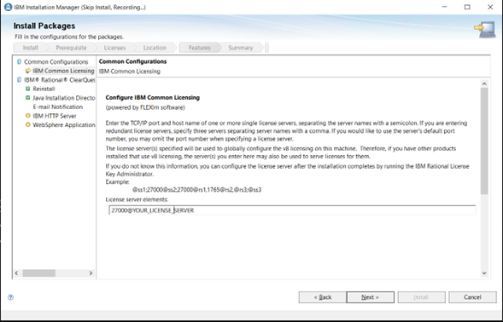Open WebSphere Application configuration item

coord(64,124)
